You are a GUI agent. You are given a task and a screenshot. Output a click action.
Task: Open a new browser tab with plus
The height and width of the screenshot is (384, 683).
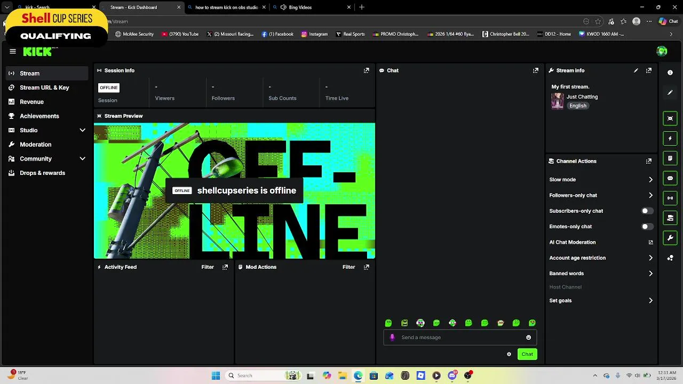click(x=362, y=7)
